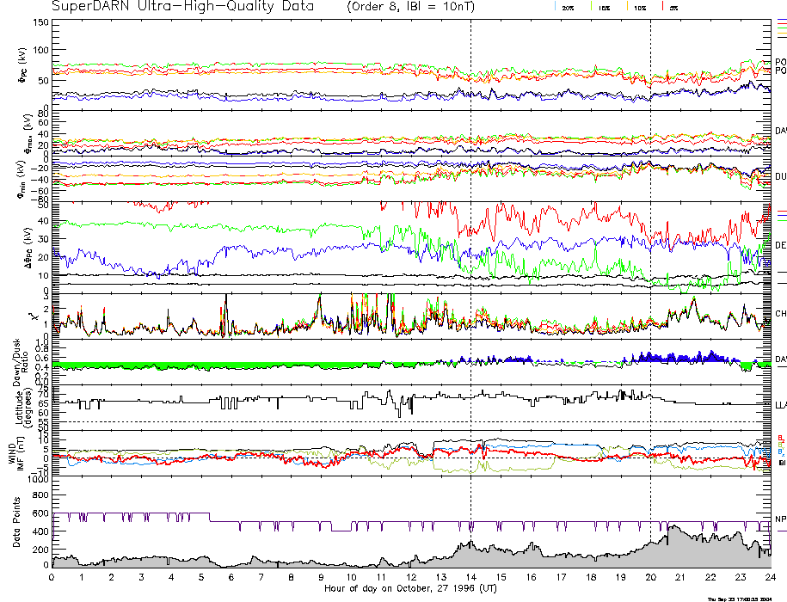Click the 10% legend label at top
This screenshot has width=787, height=602.
tap(639, 7)
